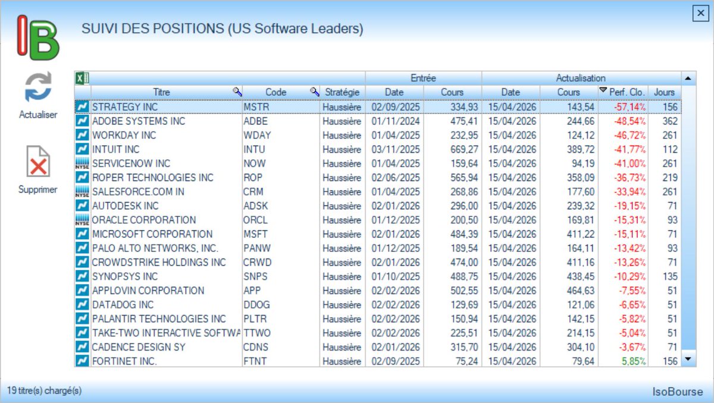Sort by the Jours column header
The height and width of the screenshot is (403, 714).
tap(665, 92)
